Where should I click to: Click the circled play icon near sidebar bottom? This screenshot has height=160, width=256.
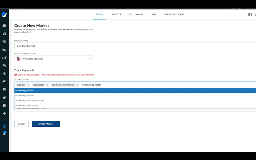pyautogui.click(x=4, y=126)
